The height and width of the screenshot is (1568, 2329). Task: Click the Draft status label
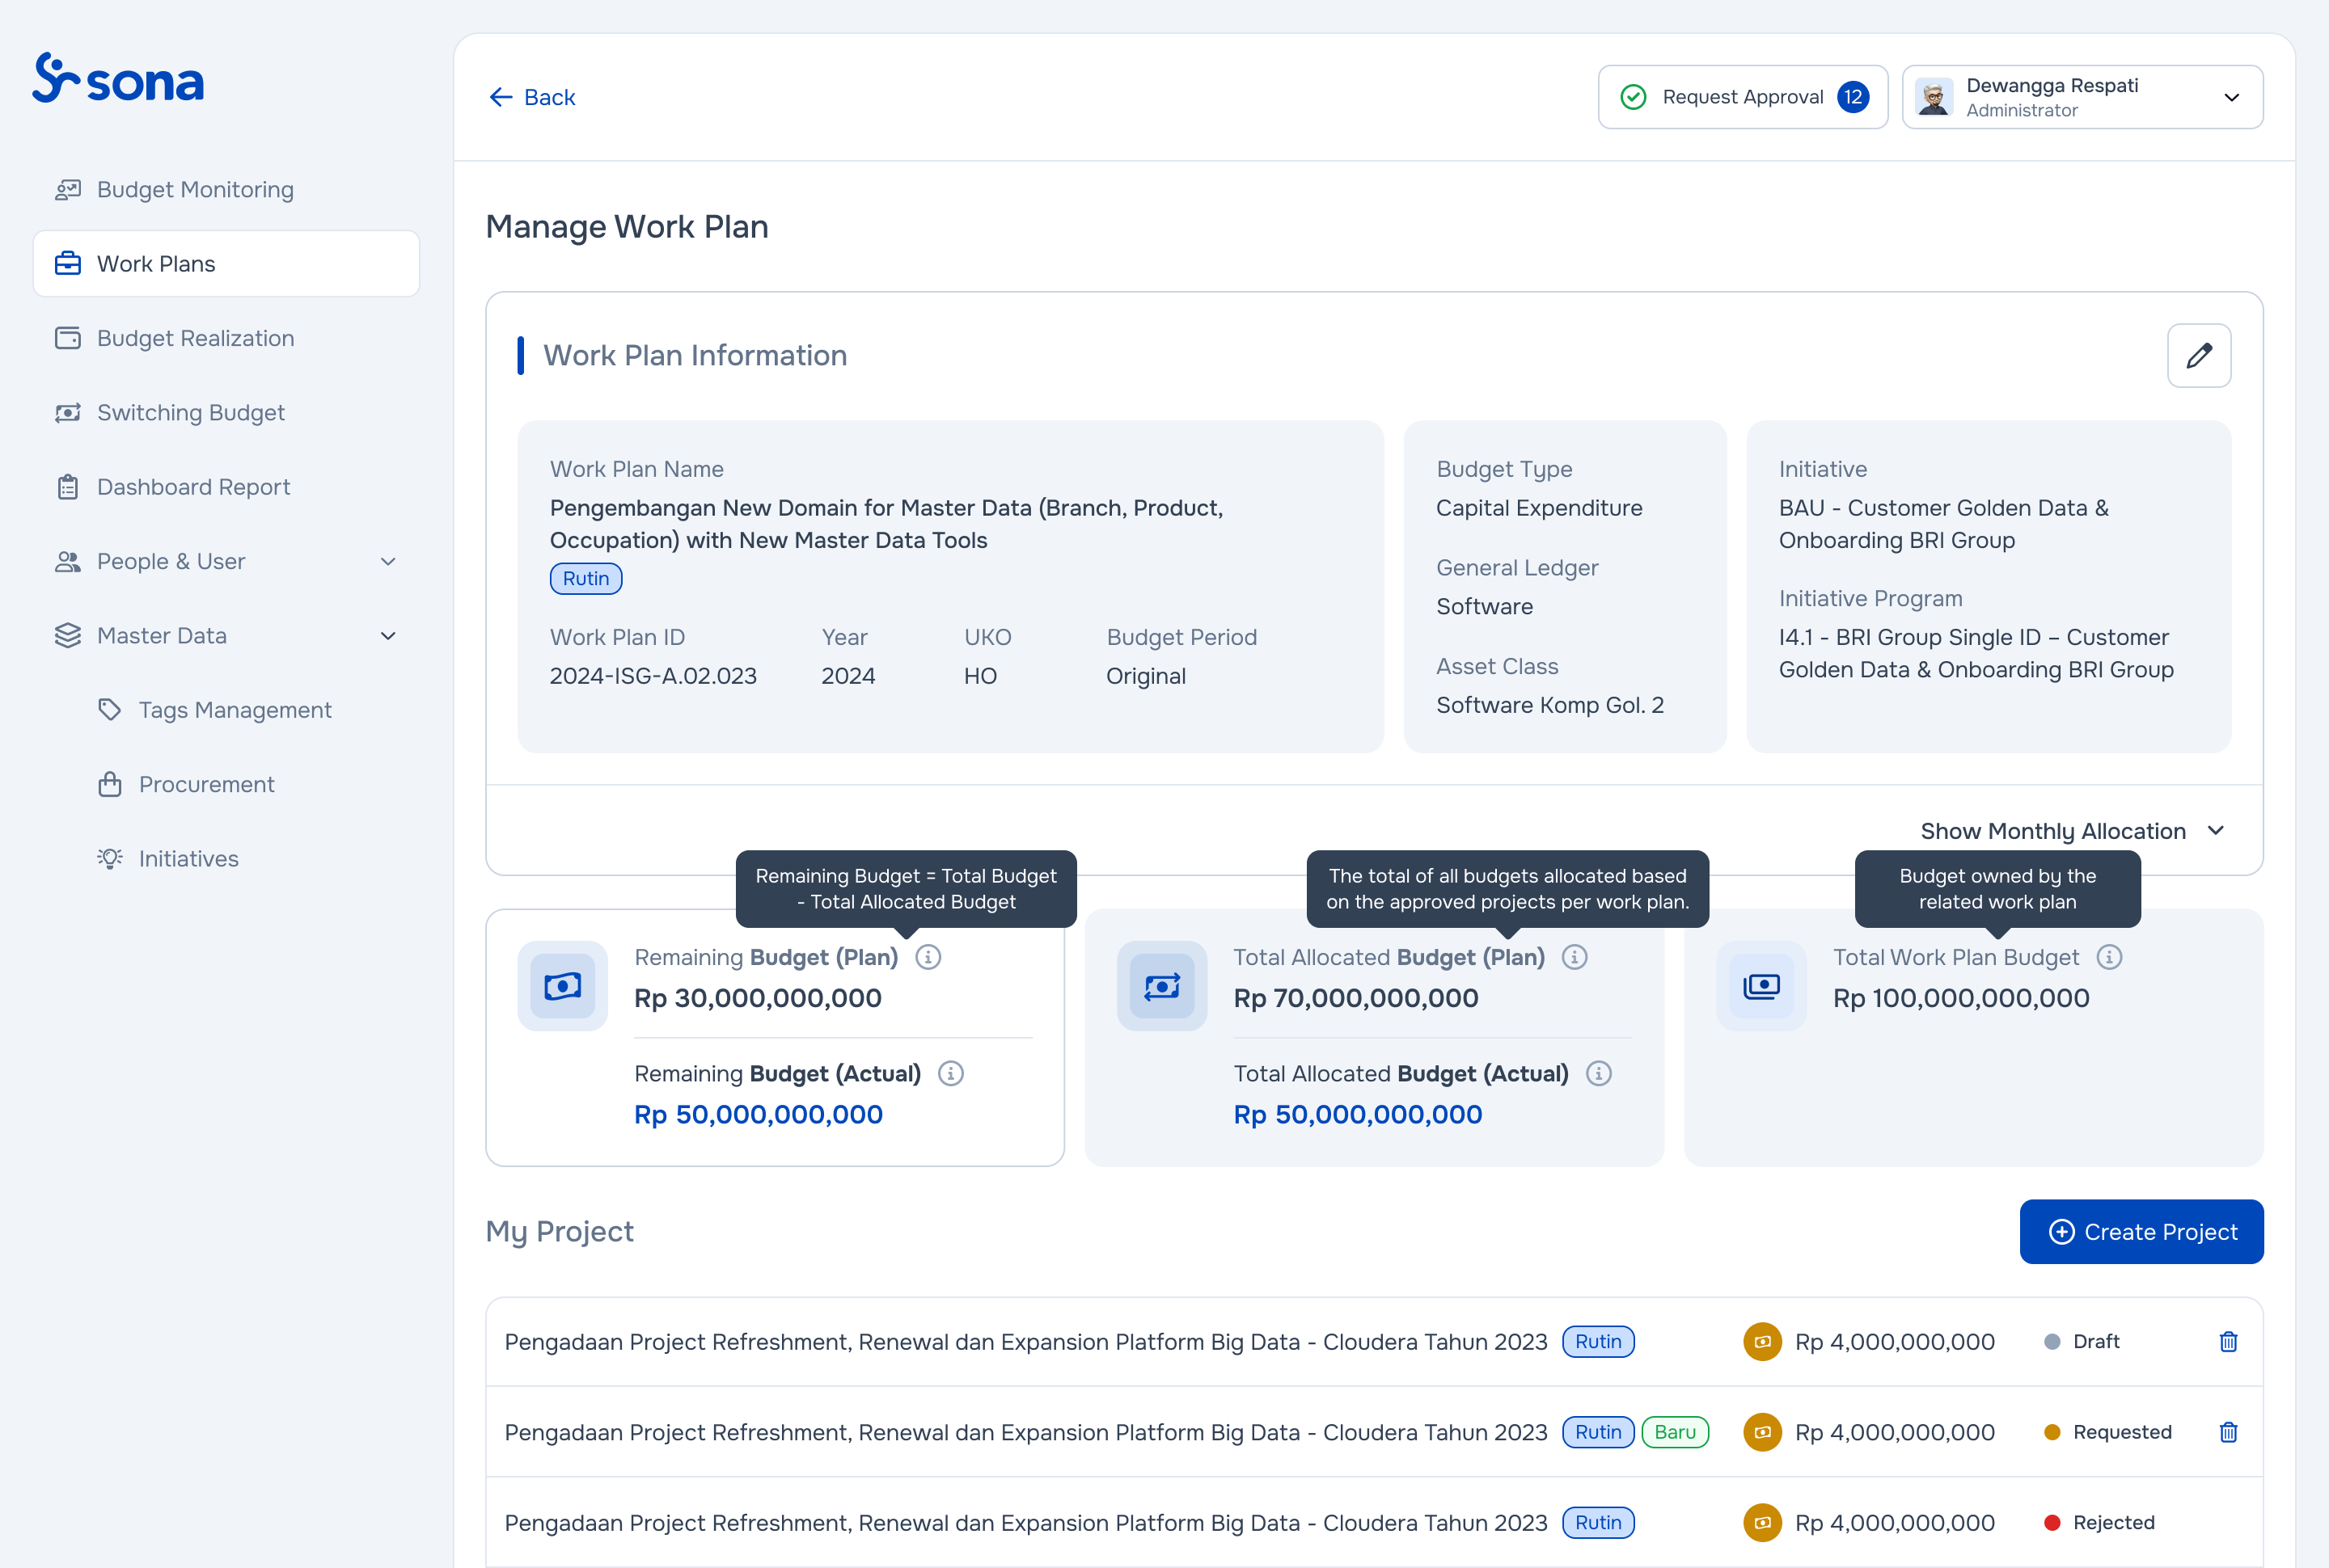point(2096,1342)
